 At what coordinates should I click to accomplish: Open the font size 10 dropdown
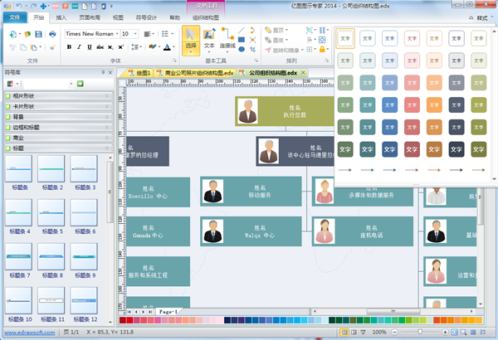coord(136,34)
